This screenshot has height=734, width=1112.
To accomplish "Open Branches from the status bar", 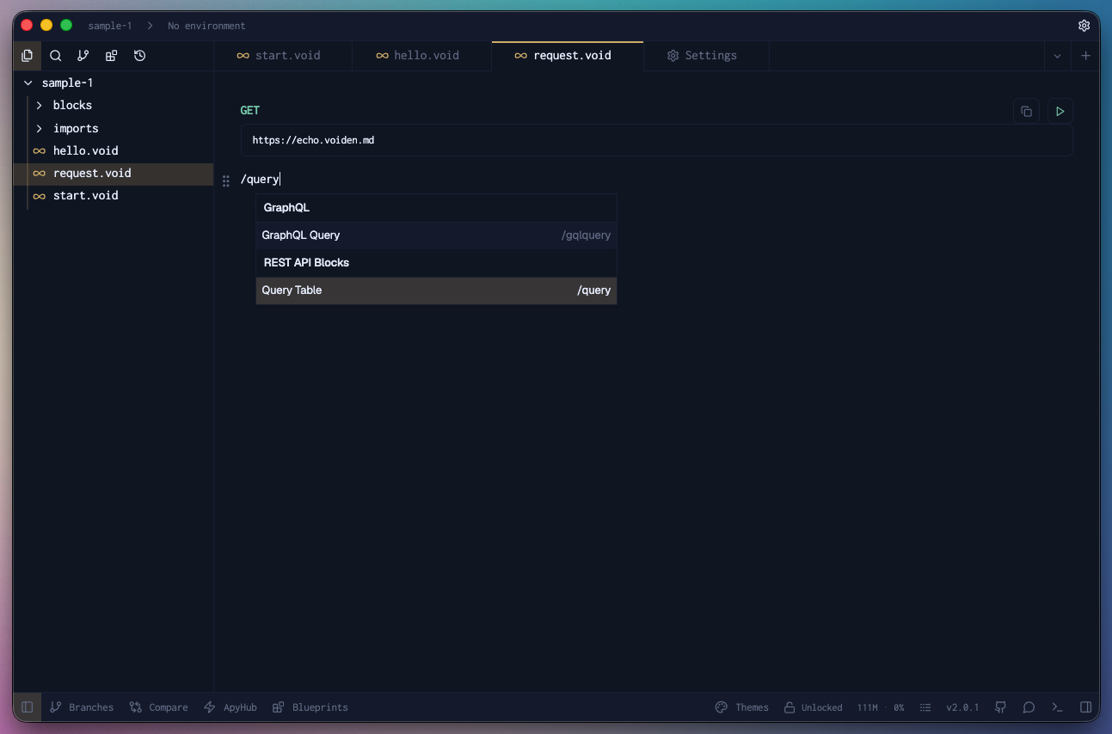I will pyautogui.click(x=82, y=707).
